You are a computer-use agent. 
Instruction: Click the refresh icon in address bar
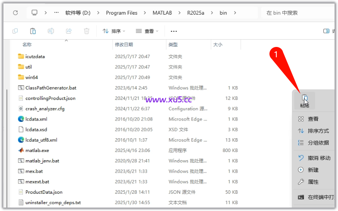[x=16, y=13]
